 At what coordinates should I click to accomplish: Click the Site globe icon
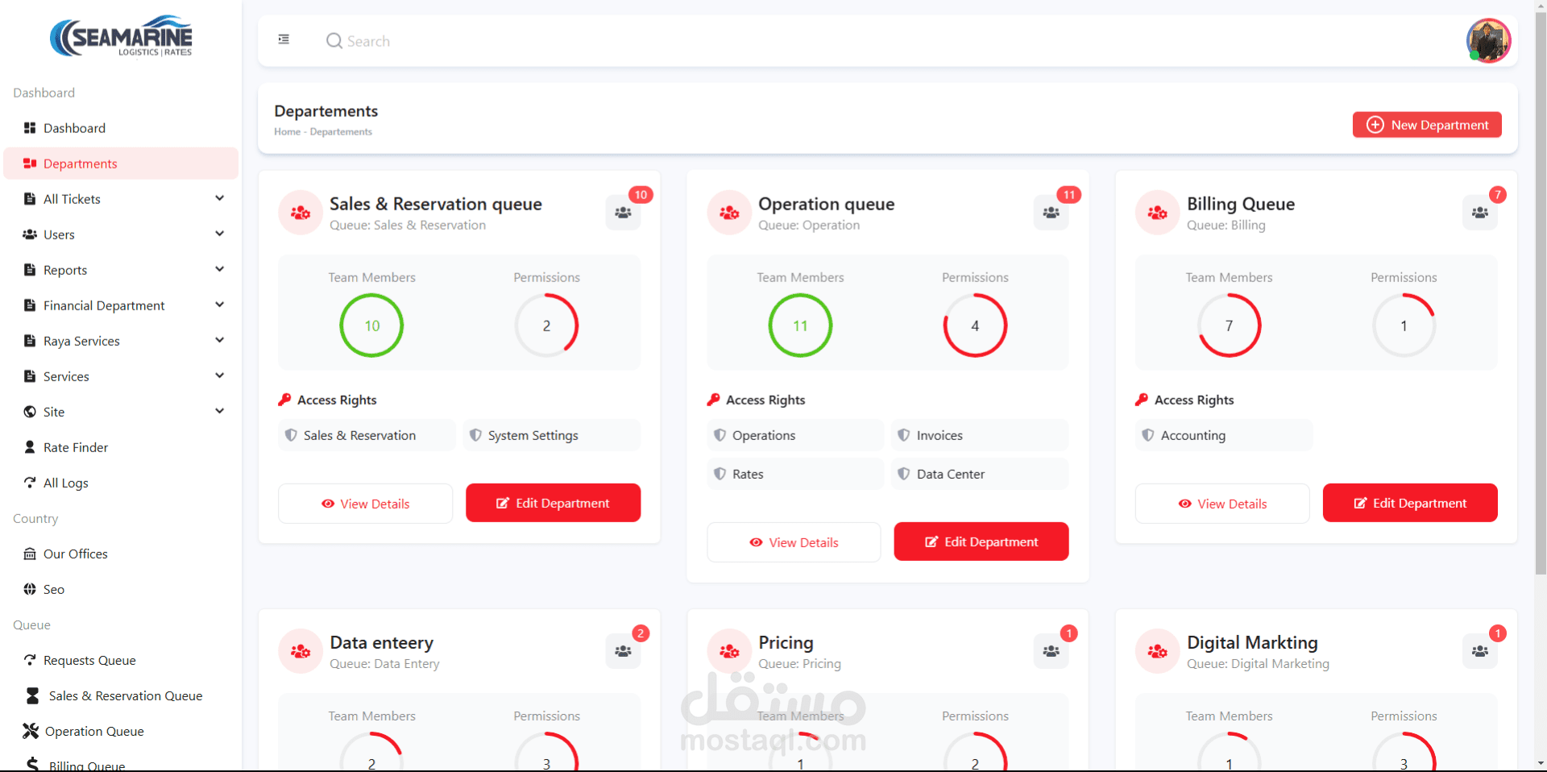30,412
